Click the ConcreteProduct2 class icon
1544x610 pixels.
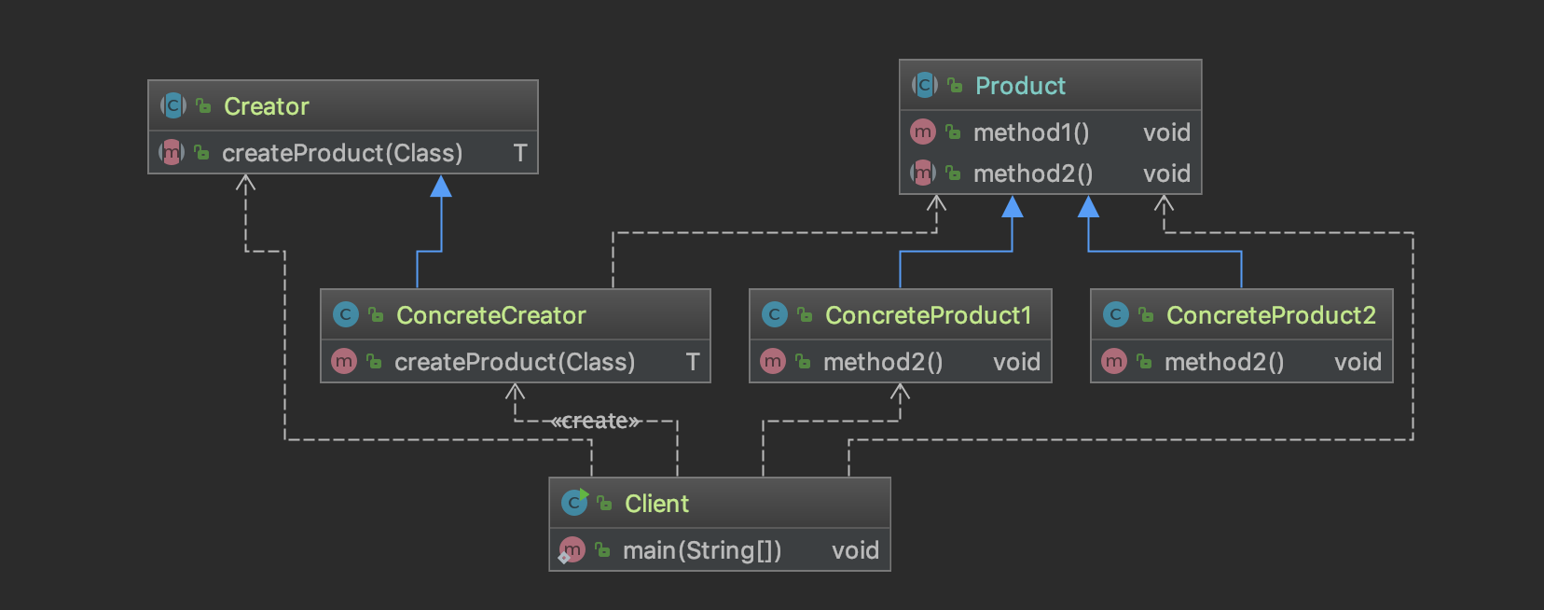[x=1116, y=315]
